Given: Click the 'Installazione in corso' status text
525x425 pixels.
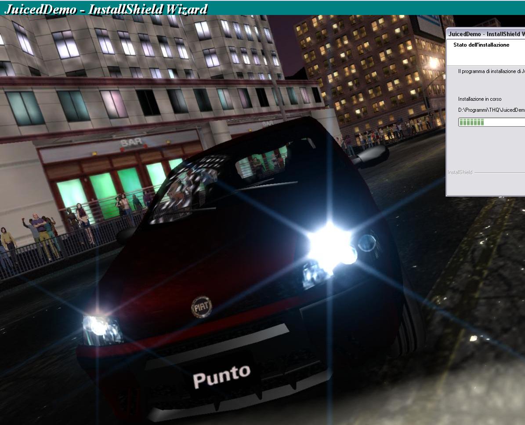Looking at the screenshot, I should 480,99.
